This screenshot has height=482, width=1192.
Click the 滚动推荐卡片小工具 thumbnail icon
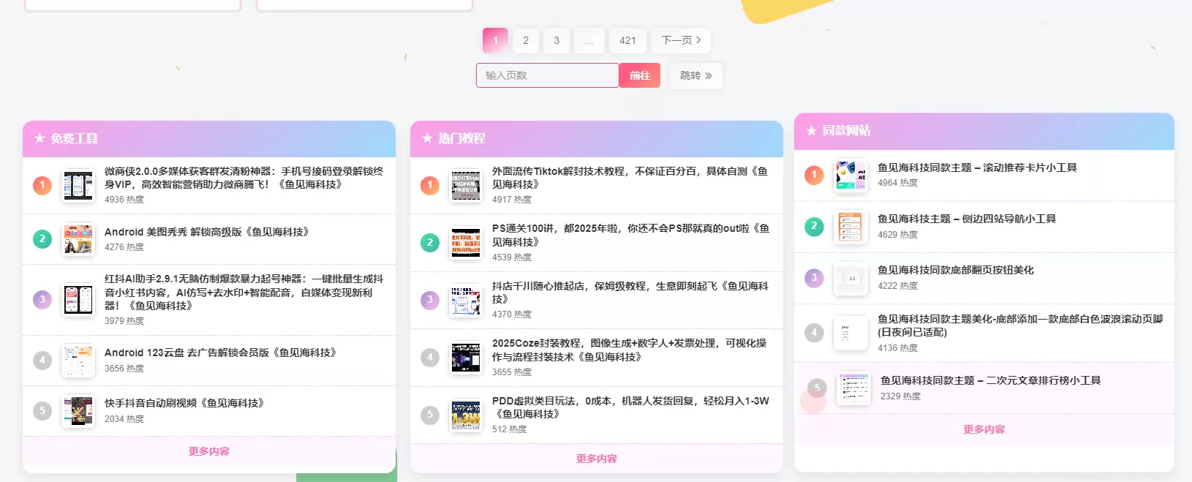point(851,176)
